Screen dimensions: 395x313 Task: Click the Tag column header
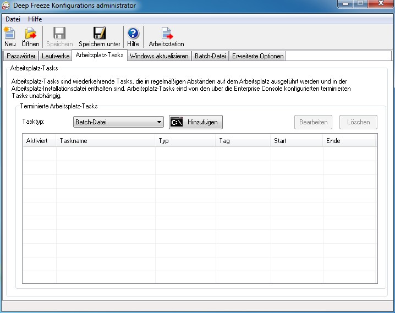pos(243,141)
